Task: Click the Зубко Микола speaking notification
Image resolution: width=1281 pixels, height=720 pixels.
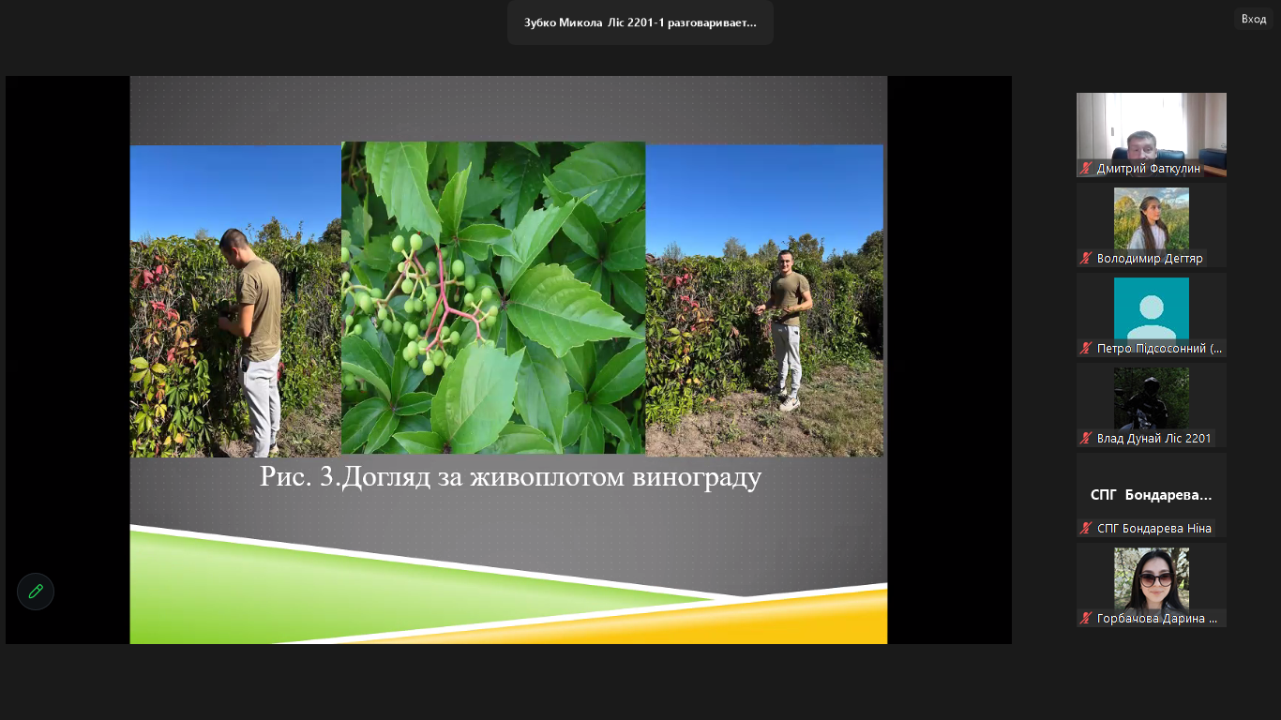Action: (x=640, y=22)
